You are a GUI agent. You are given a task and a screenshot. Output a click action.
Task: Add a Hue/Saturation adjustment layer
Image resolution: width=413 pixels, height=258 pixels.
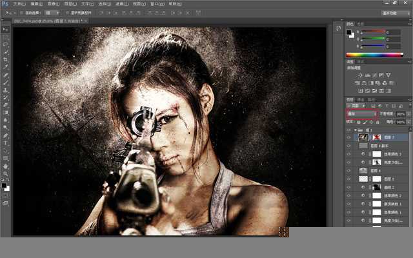357,83
